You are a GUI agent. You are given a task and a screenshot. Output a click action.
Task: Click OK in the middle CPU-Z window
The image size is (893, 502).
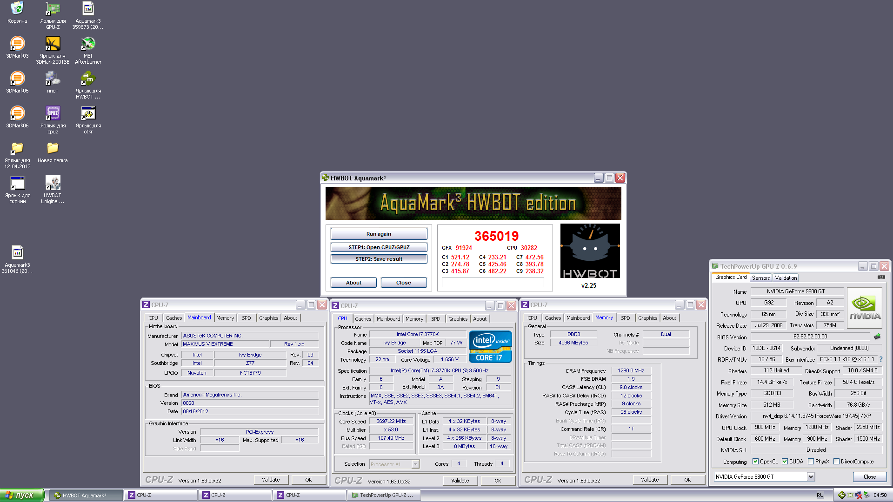click(498, 481)
